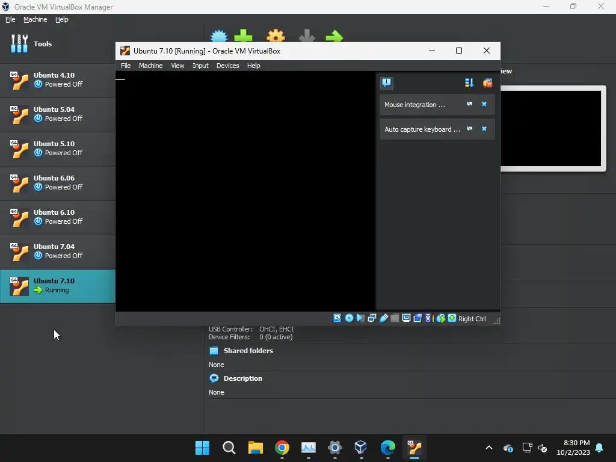Open Help menu in VirtualBox Manager
This screenshot has width=616, height=462.
61,19
